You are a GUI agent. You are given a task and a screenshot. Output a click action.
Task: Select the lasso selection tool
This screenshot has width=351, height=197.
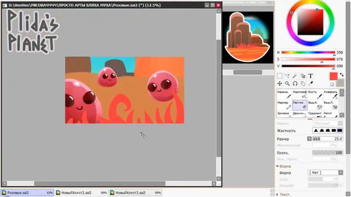pyautogui.click(x=287, y=76)
